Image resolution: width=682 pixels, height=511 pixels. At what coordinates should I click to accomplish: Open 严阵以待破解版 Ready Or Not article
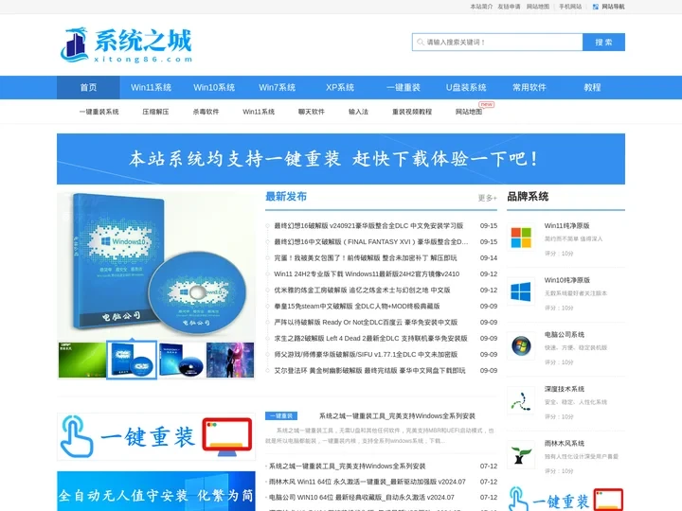point(366,323)
